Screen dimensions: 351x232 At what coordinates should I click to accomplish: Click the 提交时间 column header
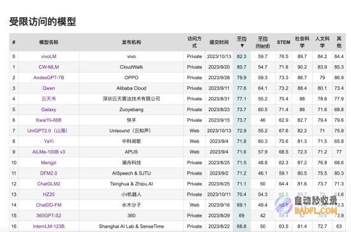tap(219, 42)
